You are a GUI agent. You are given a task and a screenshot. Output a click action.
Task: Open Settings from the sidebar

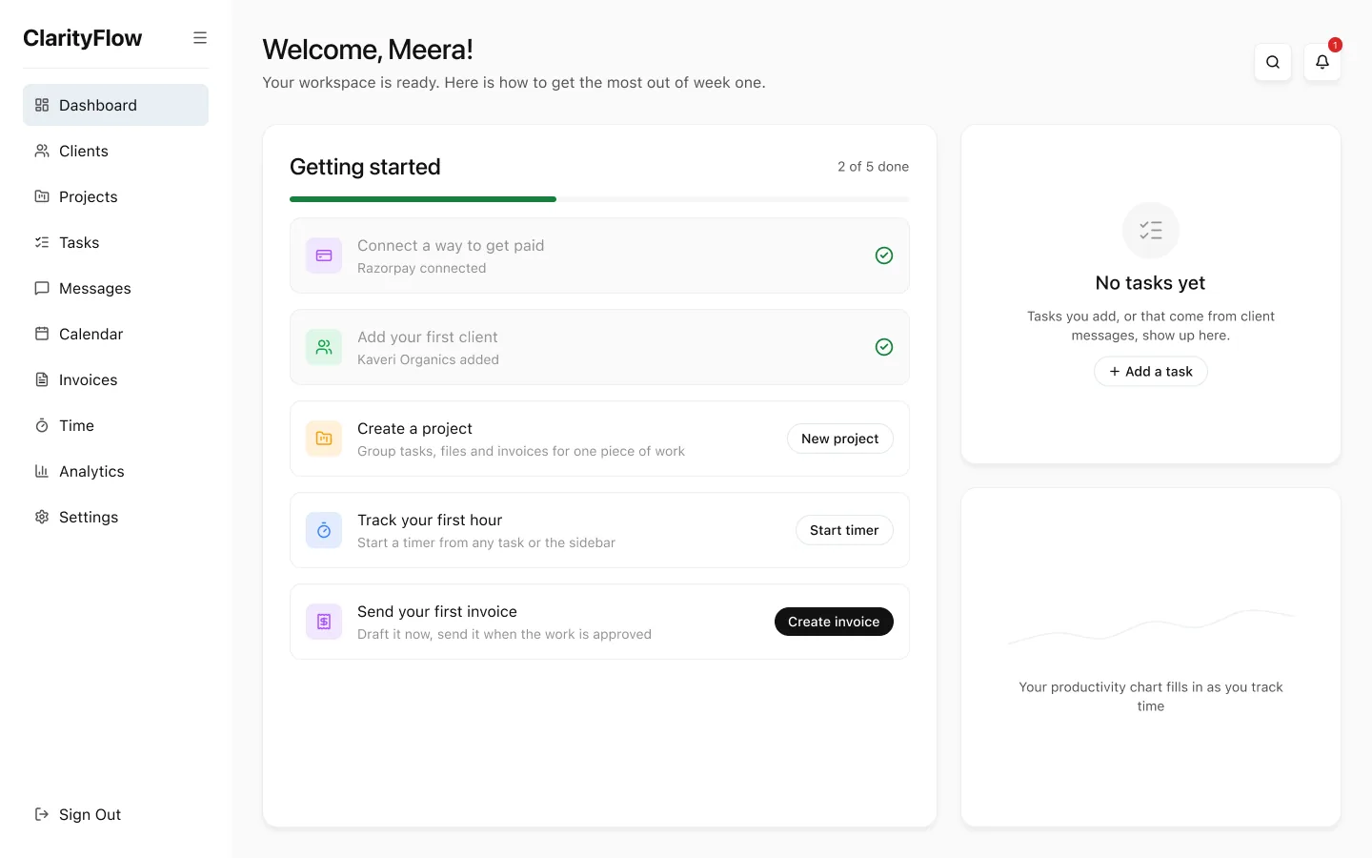pos(115,517)
